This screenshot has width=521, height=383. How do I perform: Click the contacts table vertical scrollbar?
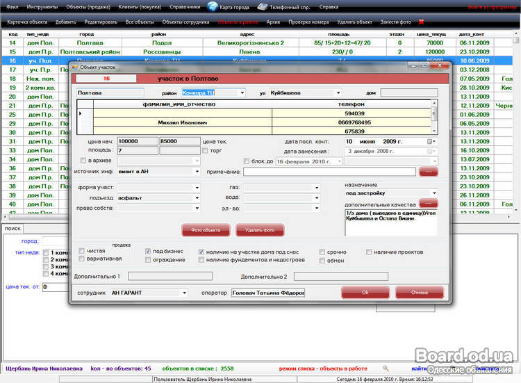(434, 117)
